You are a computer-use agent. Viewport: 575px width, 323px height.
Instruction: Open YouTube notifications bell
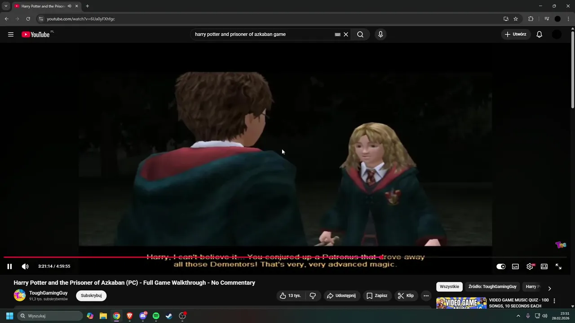[x=540, y=35]
